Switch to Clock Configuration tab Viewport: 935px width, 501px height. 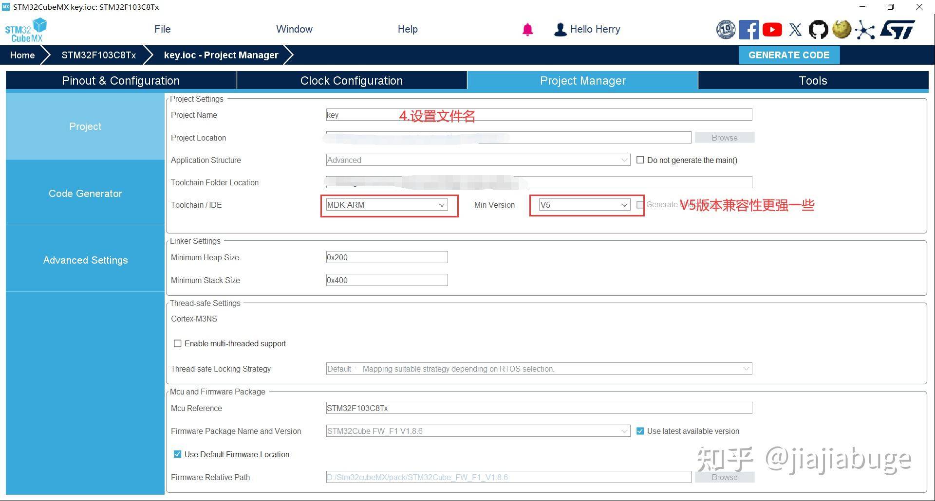352,80
